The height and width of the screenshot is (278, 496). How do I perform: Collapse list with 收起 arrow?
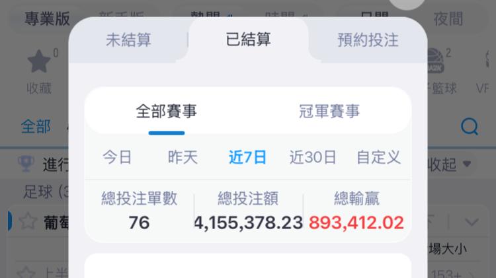point(467,164)
